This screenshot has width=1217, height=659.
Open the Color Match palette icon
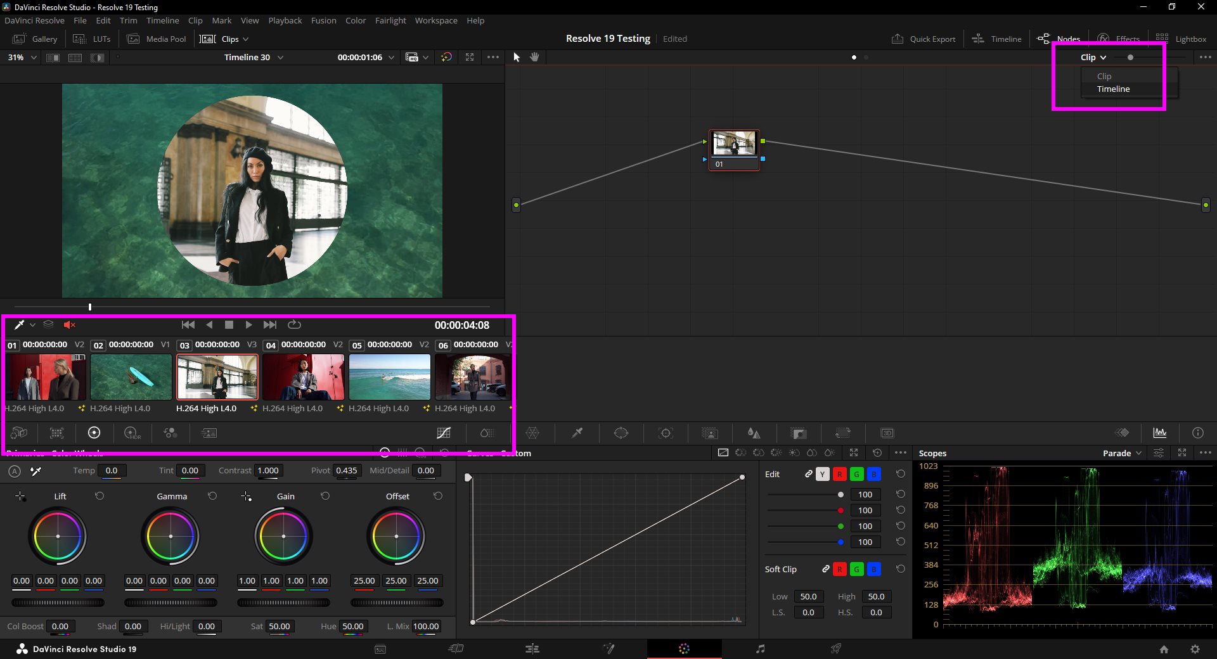tap(57, 433)
